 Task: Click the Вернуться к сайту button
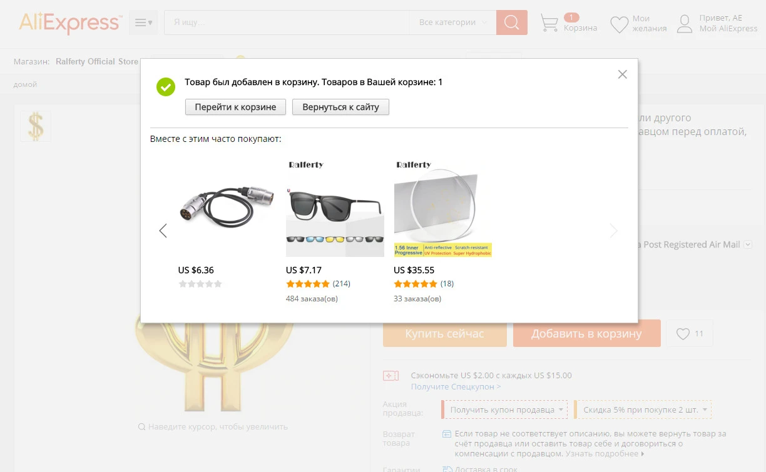tap(340, 107)
